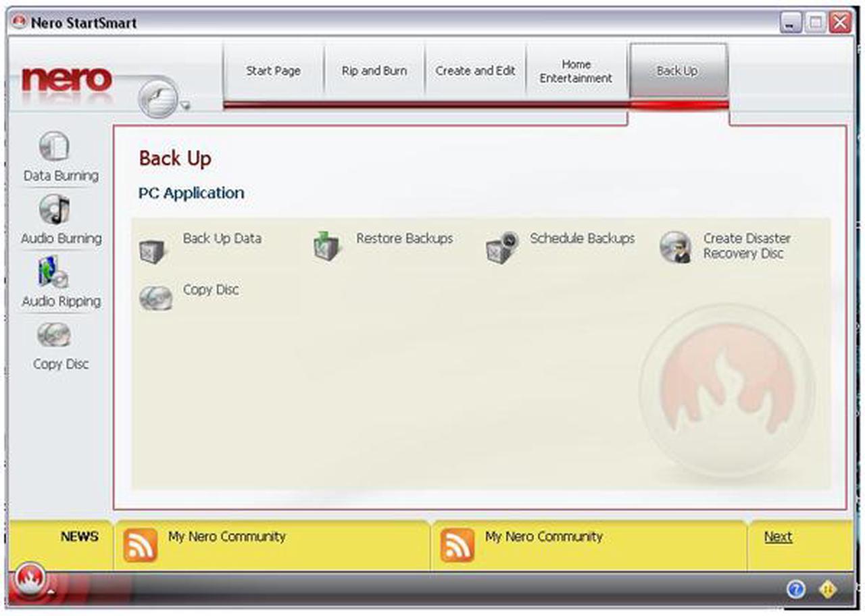Switch to the Rip and Burn tab
Screen dimensions: 865x616
pyautogui.click(x=374, y=71)
